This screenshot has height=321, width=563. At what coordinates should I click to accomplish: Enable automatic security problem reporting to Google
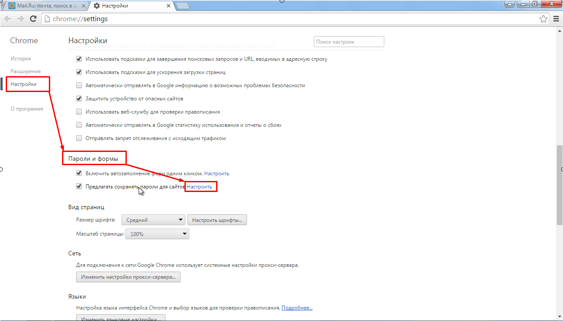(79, 85)
